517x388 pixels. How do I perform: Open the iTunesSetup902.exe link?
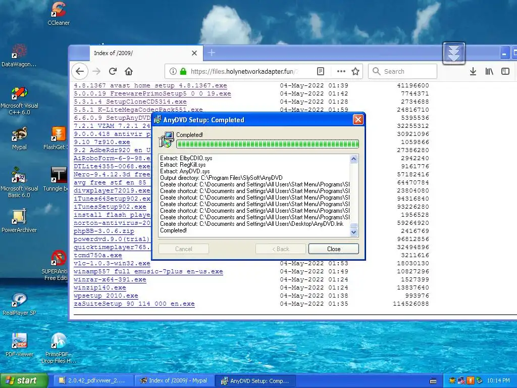coord(110,207)
